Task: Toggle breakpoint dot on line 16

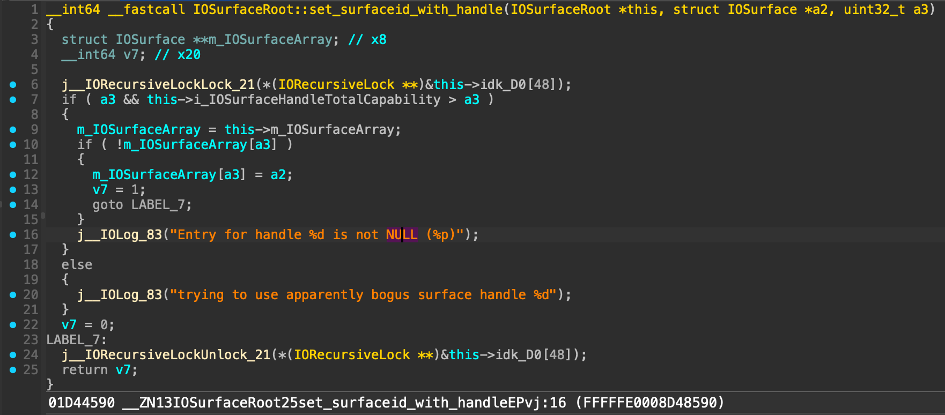Action: 13,235
